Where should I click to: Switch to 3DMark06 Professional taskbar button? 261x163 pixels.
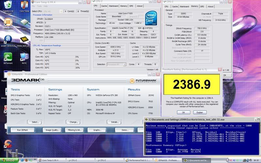167,160
